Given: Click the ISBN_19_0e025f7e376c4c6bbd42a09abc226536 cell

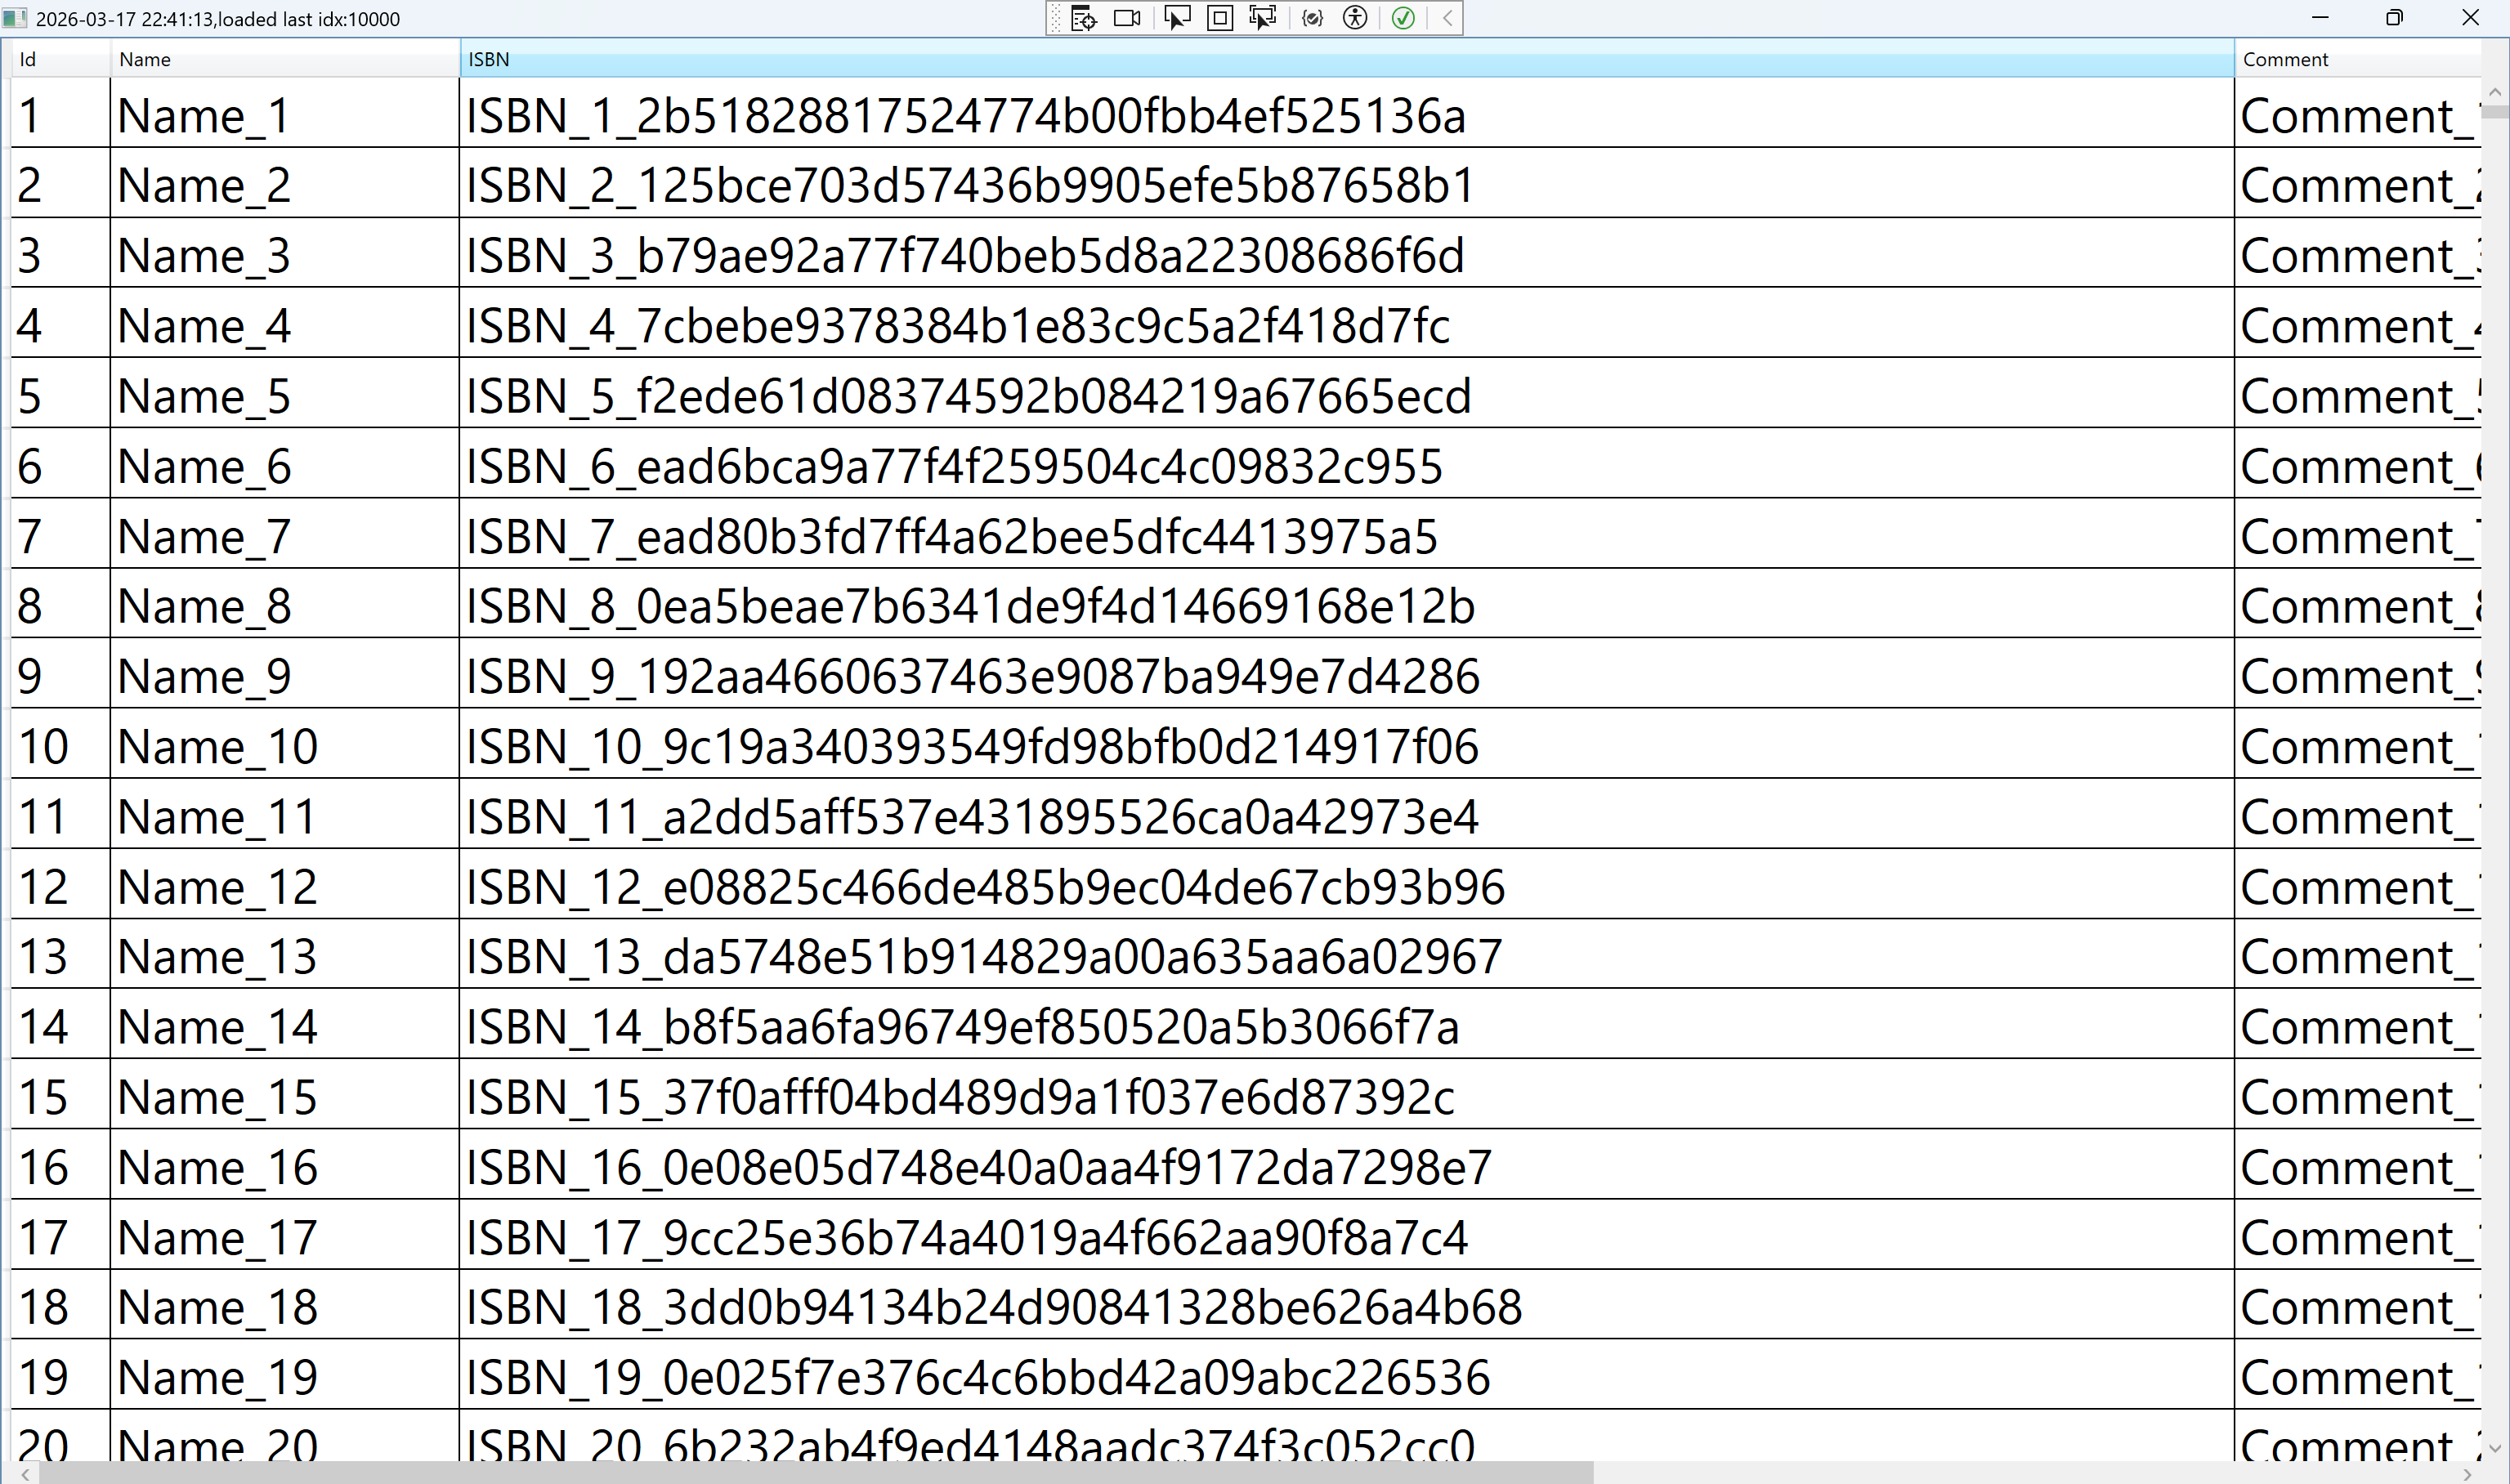Looking at the screenshot, I should click(x=1347, y=1374).
